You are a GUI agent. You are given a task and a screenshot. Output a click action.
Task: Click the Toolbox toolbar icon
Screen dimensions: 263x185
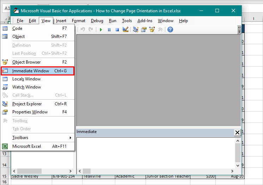click(160, 29)
